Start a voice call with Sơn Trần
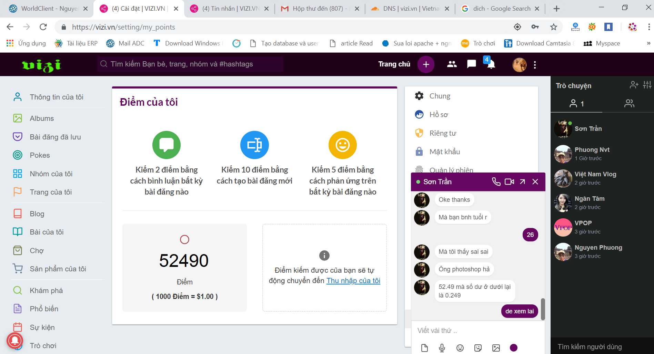Screen dimensions: 654x354 click(496, 181)
